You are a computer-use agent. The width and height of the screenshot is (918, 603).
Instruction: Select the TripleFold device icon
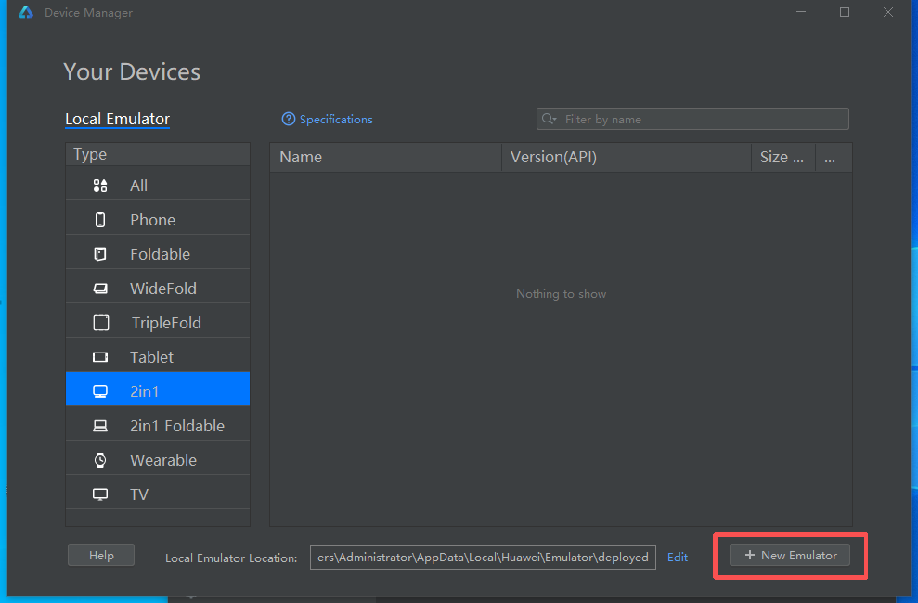[100, 323]
